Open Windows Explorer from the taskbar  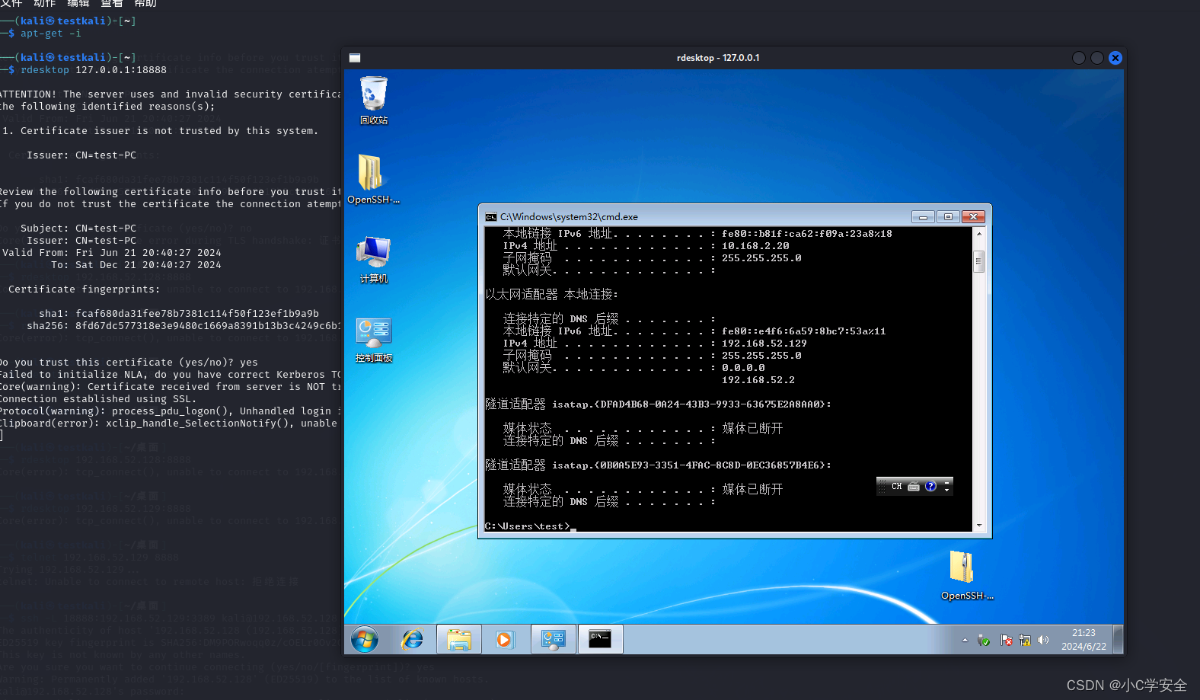(459, 640)
